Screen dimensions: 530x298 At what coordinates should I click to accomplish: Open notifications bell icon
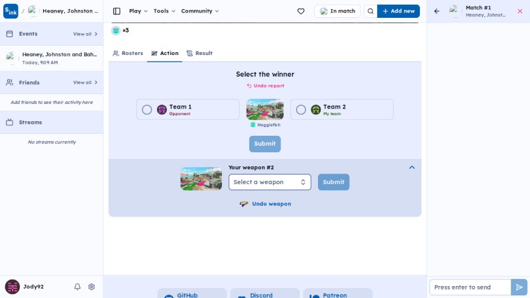[78, 287]
